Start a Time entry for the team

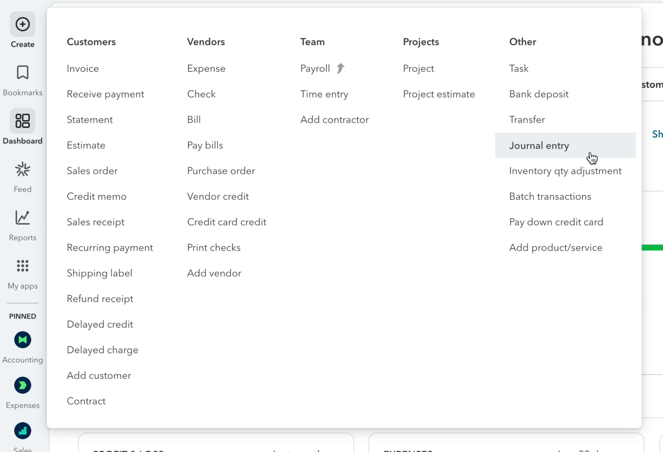point(324,94)
